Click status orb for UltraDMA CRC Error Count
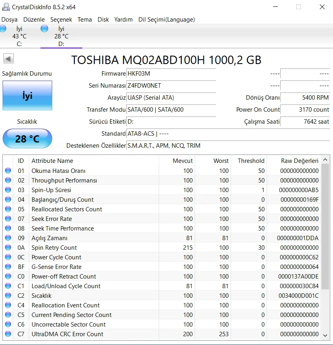The width and height of the screenshot is (333, 345). [8, 334]
